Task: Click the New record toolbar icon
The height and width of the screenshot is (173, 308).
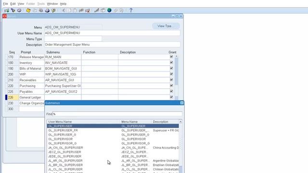Action: [6, 11]
